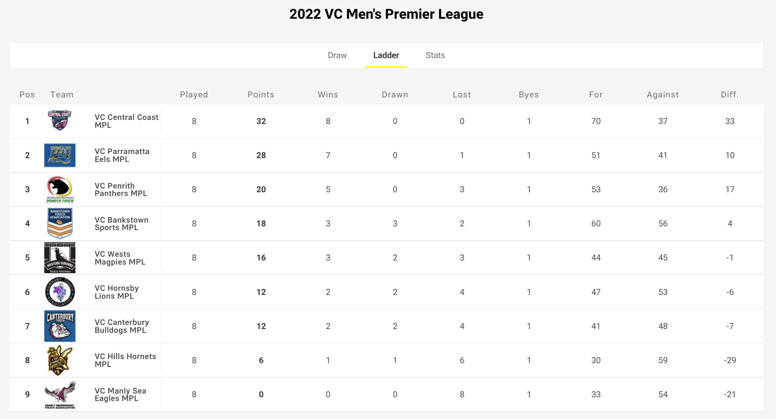Open the Stats tab

[x=435, y=55]
